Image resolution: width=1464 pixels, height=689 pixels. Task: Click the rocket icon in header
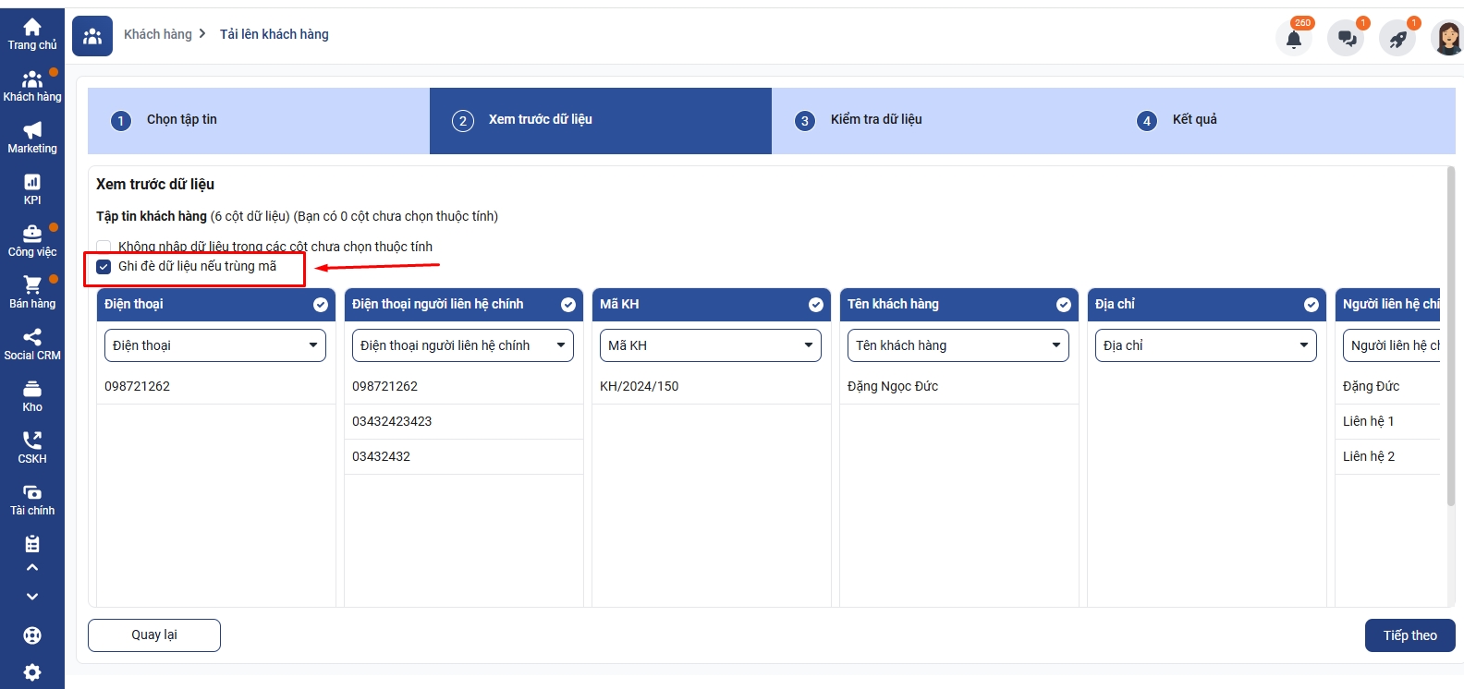point(1397,39)
